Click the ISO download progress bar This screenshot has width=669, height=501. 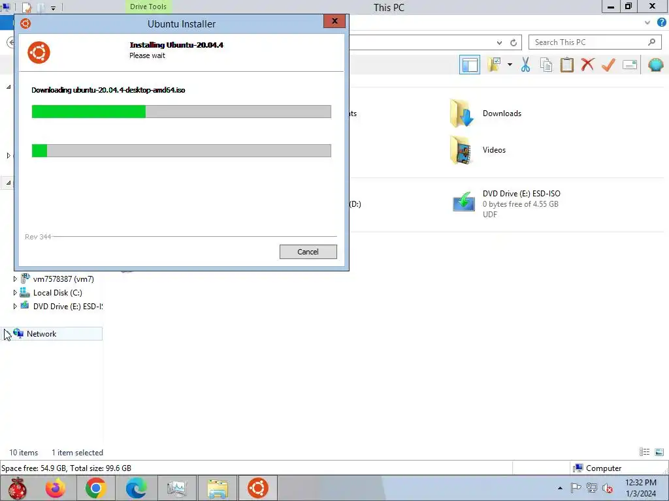click(x=182, y=112)
